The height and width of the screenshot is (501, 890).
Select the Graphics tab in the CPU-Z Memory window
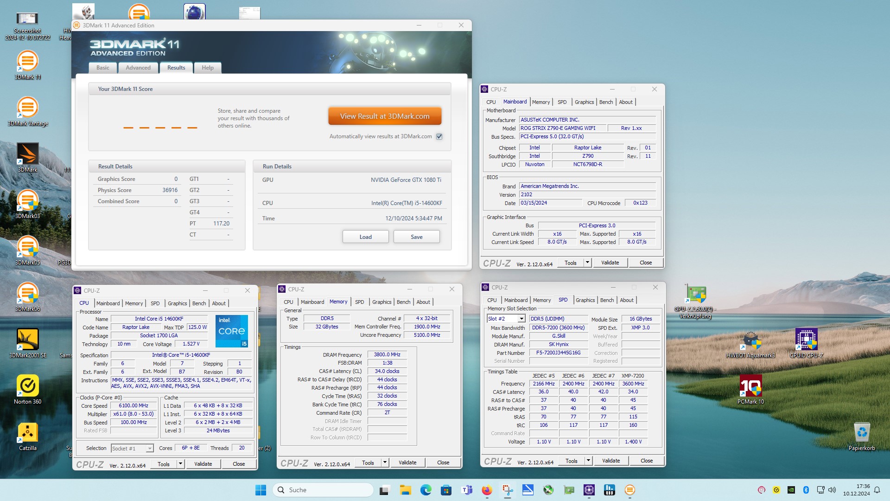381,302
